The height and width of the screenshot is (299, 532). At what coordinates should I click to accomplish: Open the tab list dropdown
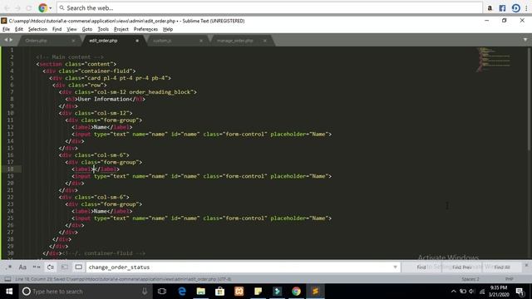click(x=525, y=40)
